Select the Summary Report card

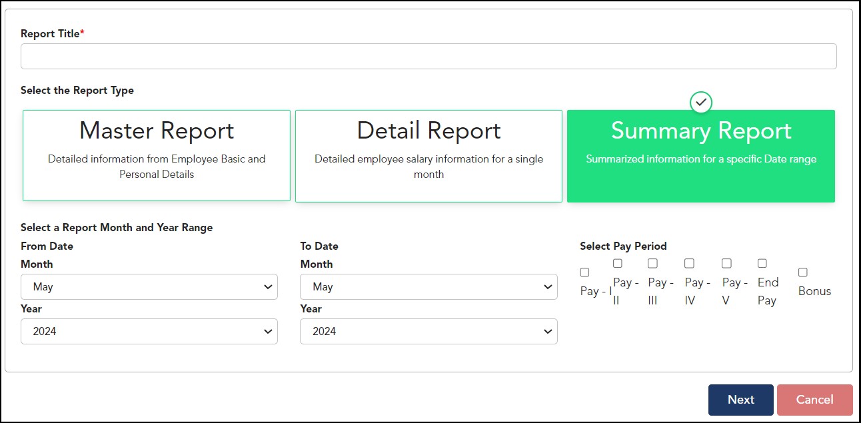coord(700,156)
